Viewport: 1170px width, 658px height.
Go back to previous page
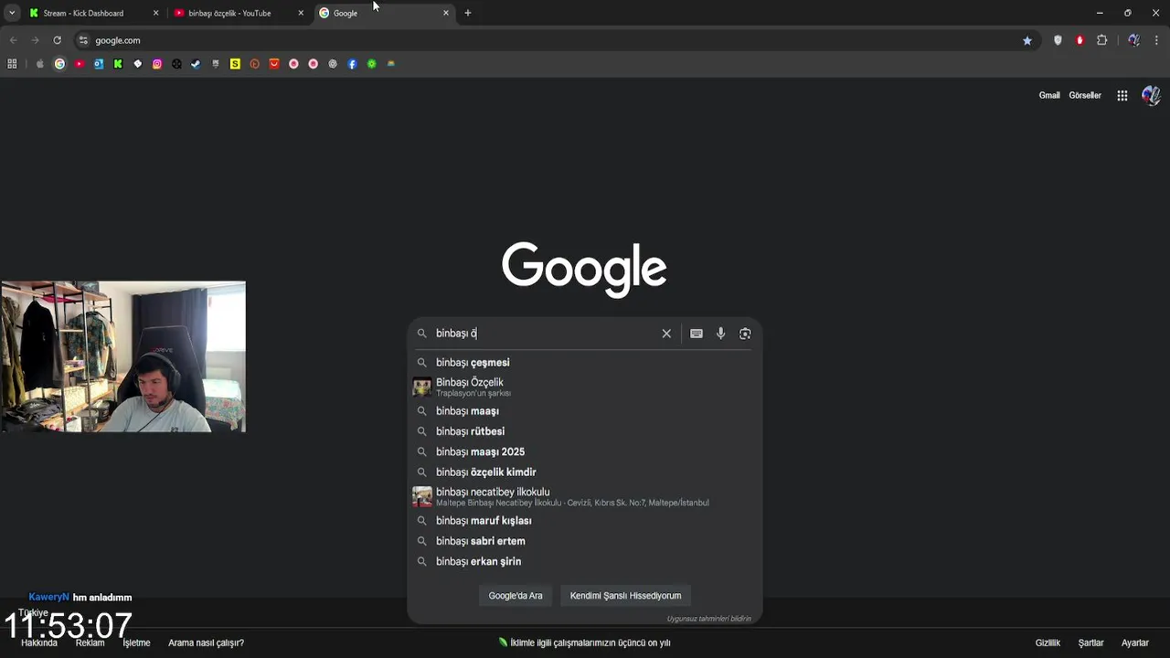point(13,40)
